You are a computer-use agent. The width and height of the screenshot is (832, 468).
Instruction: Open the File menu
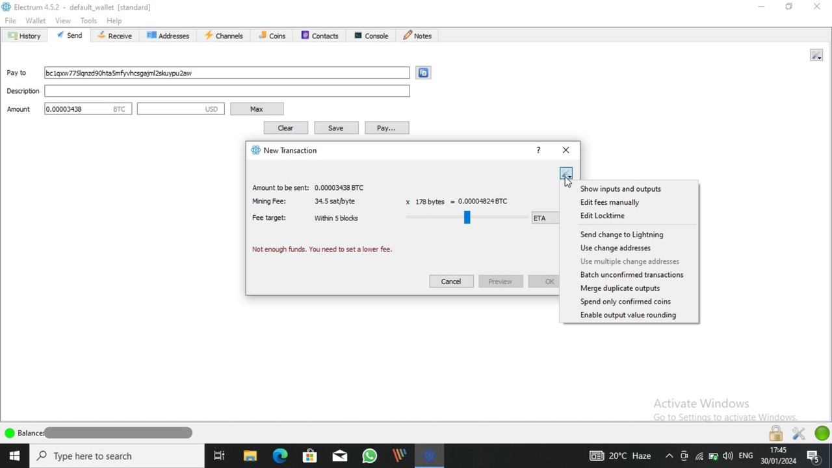10,21
